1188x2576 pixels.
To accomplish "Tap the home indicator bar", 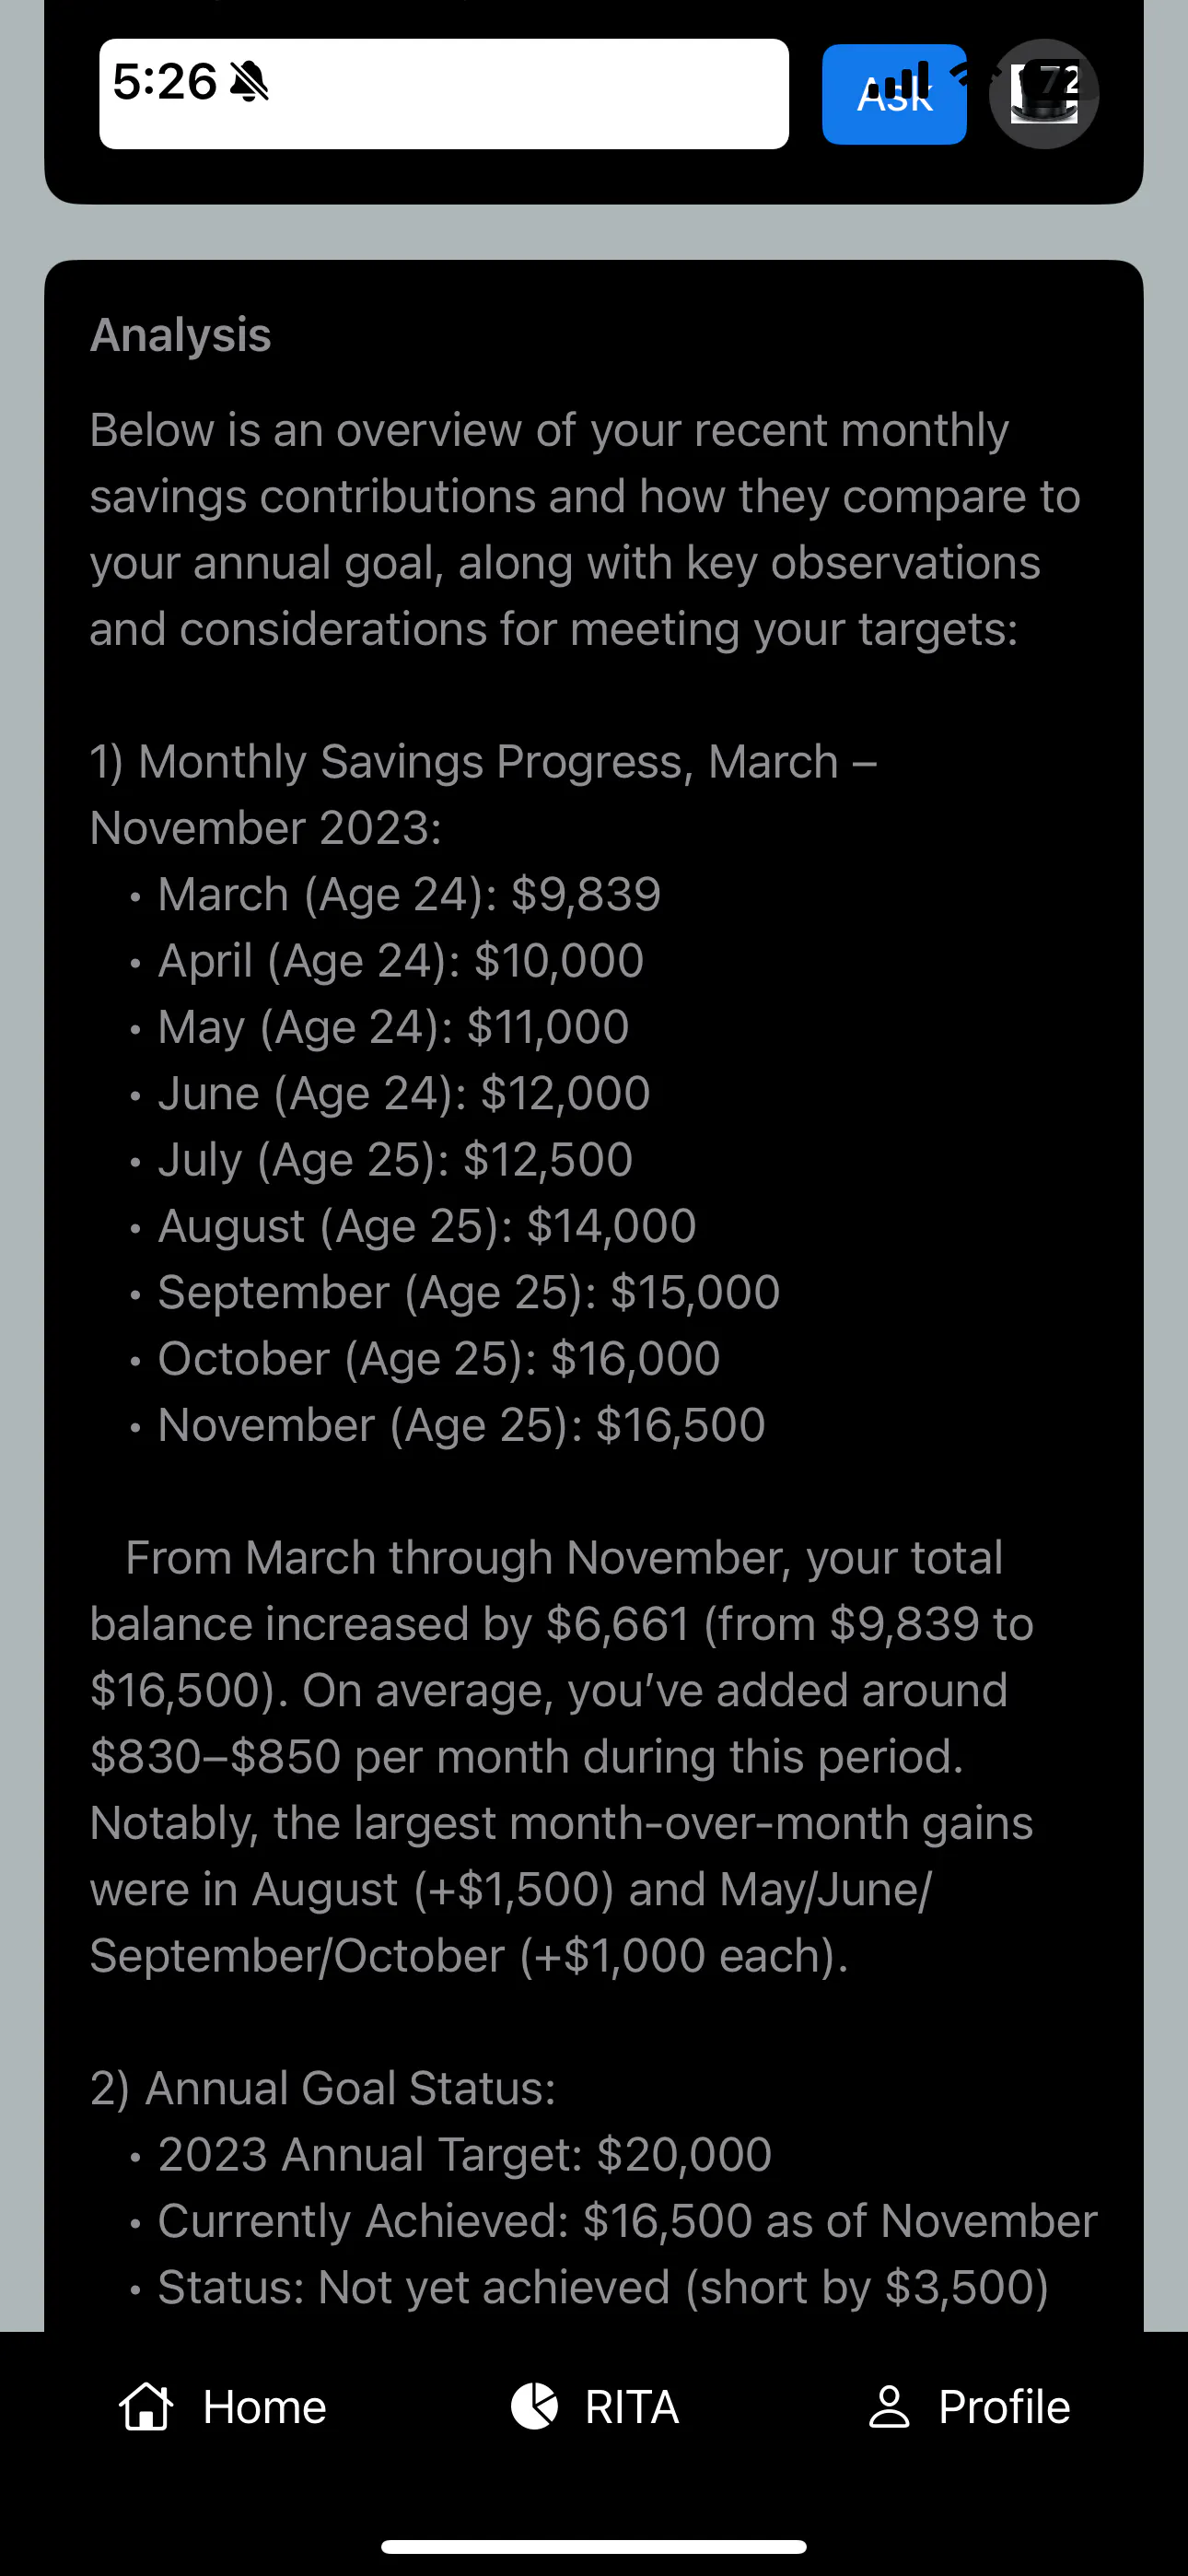I will [594, 2546].
